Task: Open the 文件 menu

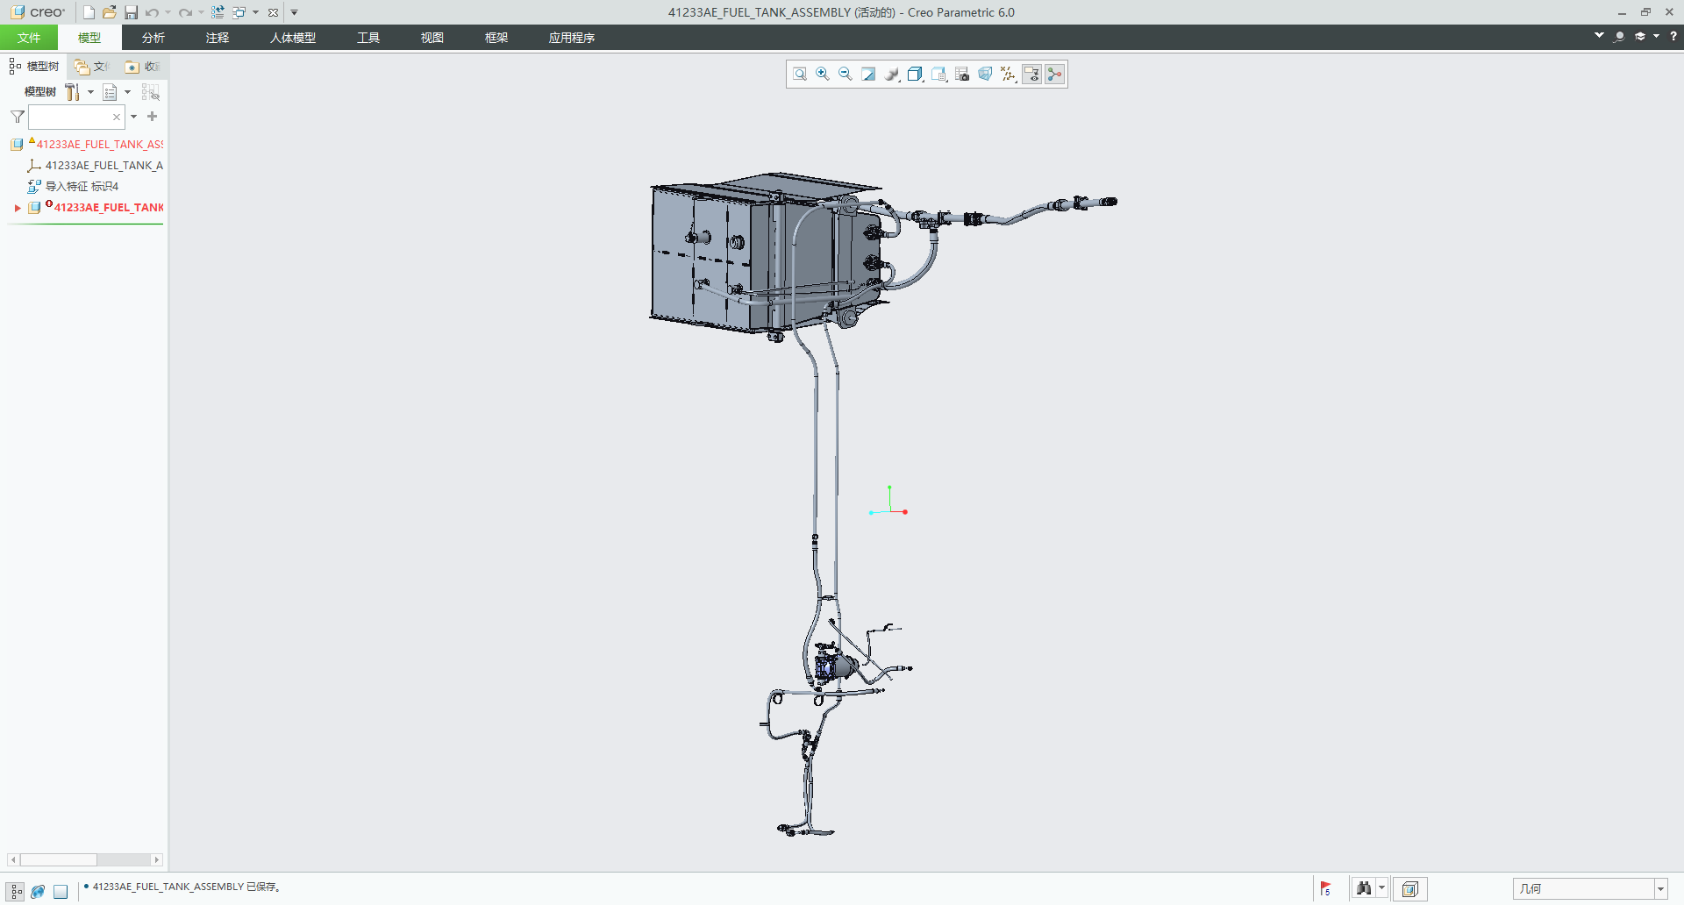Action: tap(29, 38)
